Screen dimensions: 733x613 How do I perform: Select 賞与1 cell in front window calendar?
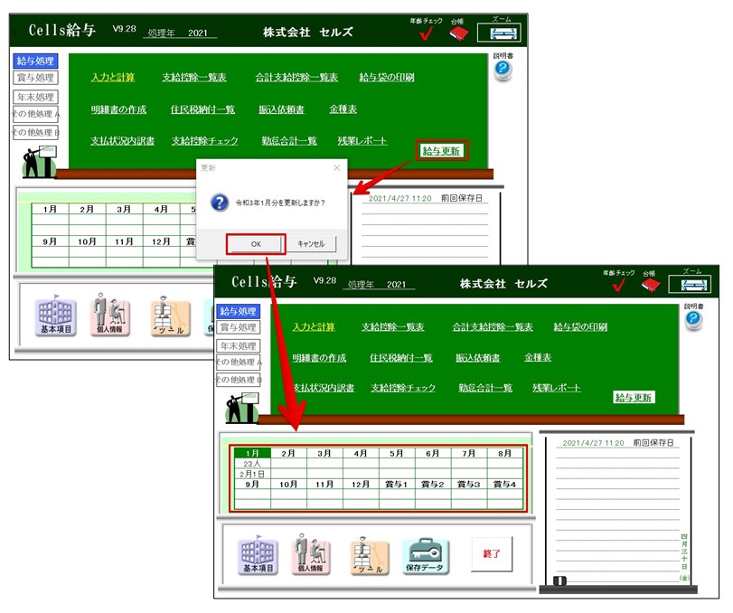pyautogui.click(x=397, y=485)
